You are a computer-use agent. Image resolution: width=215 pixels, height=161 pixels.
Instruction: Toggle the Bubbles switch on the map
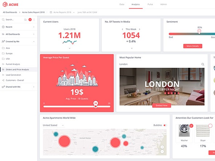[x=165, y=125]
